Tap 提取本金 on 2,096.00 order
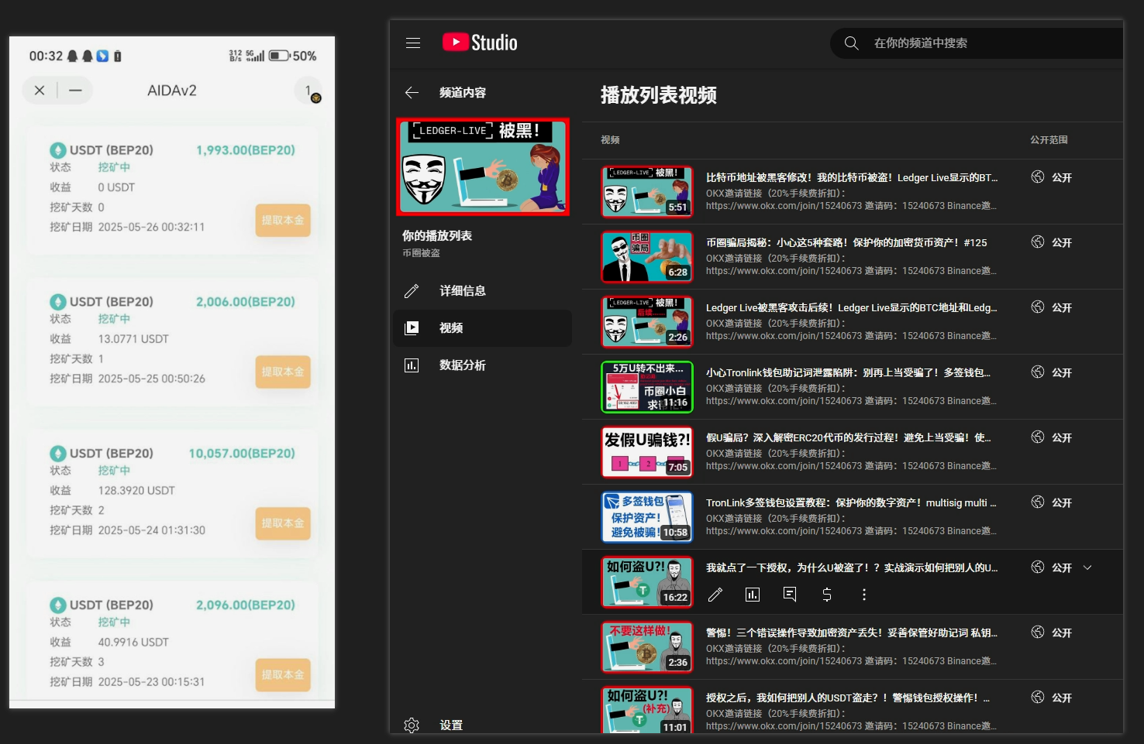The width and height of the screenshot is (1144, 744). click(283, 675)
